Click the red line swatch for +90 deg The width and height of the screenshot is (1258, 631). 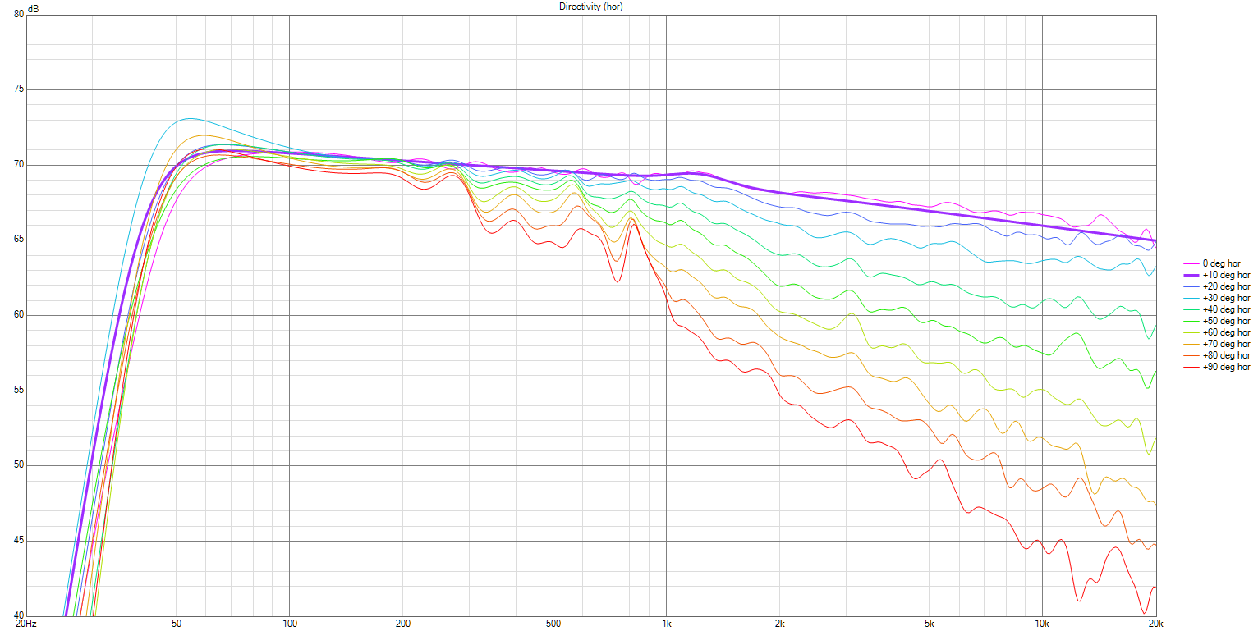[x=1191, y=367]
